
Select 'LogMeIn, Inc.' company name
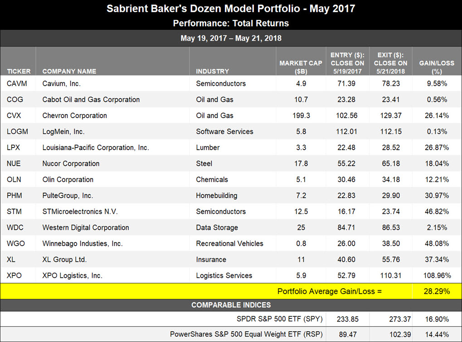point(63,132)
